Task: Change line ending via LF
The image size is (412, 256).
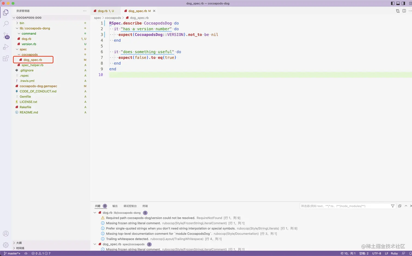Action: coord(386,254)
